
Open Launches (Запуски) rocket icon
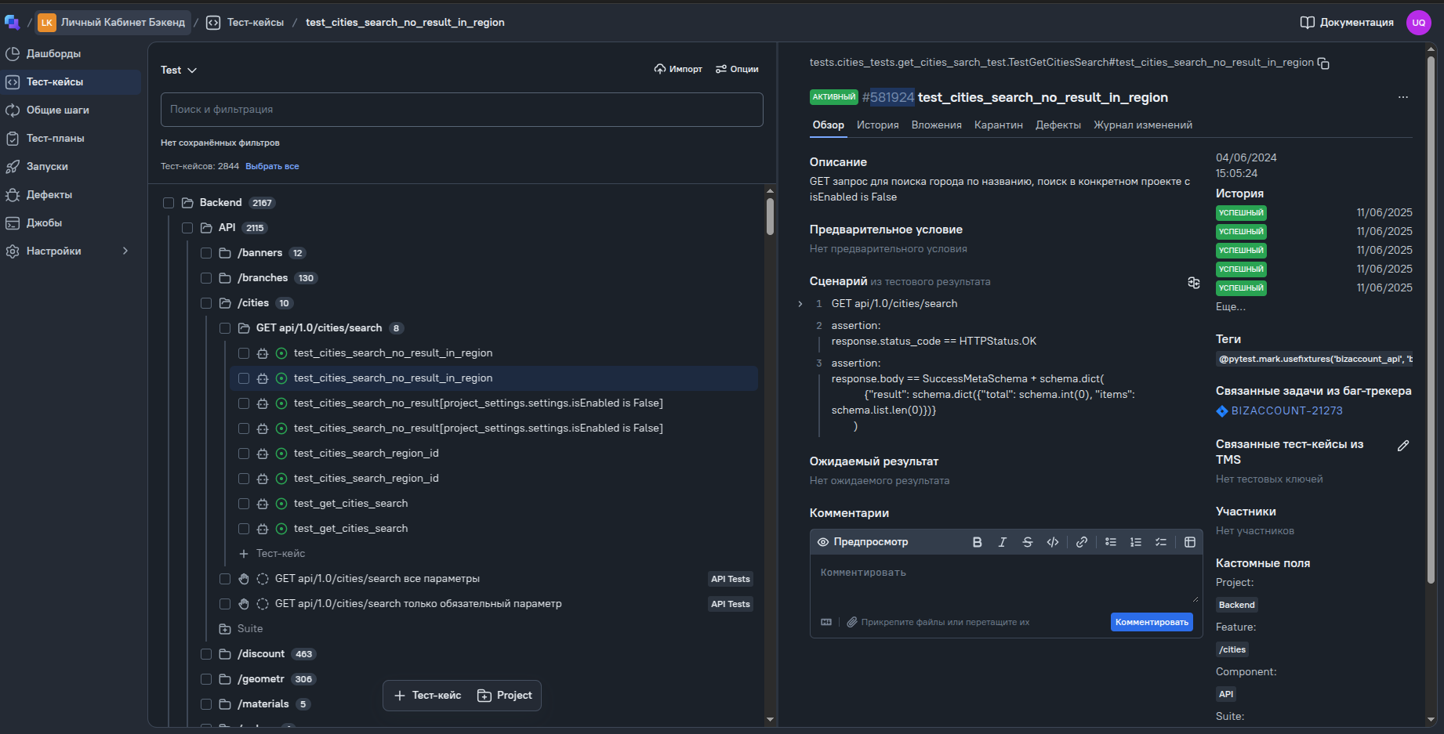coord(13,167)
